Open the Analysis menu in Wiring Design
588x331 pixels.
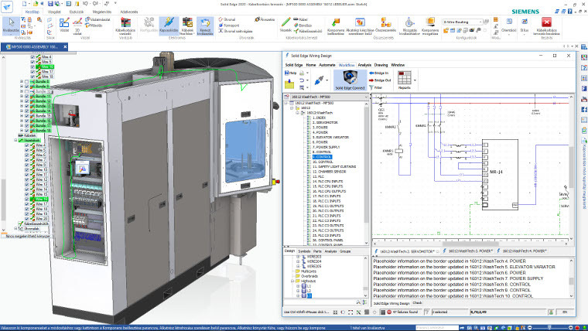364,65
